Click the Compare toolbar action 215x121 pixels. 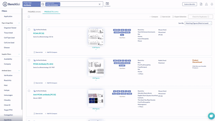click(153, 17)
